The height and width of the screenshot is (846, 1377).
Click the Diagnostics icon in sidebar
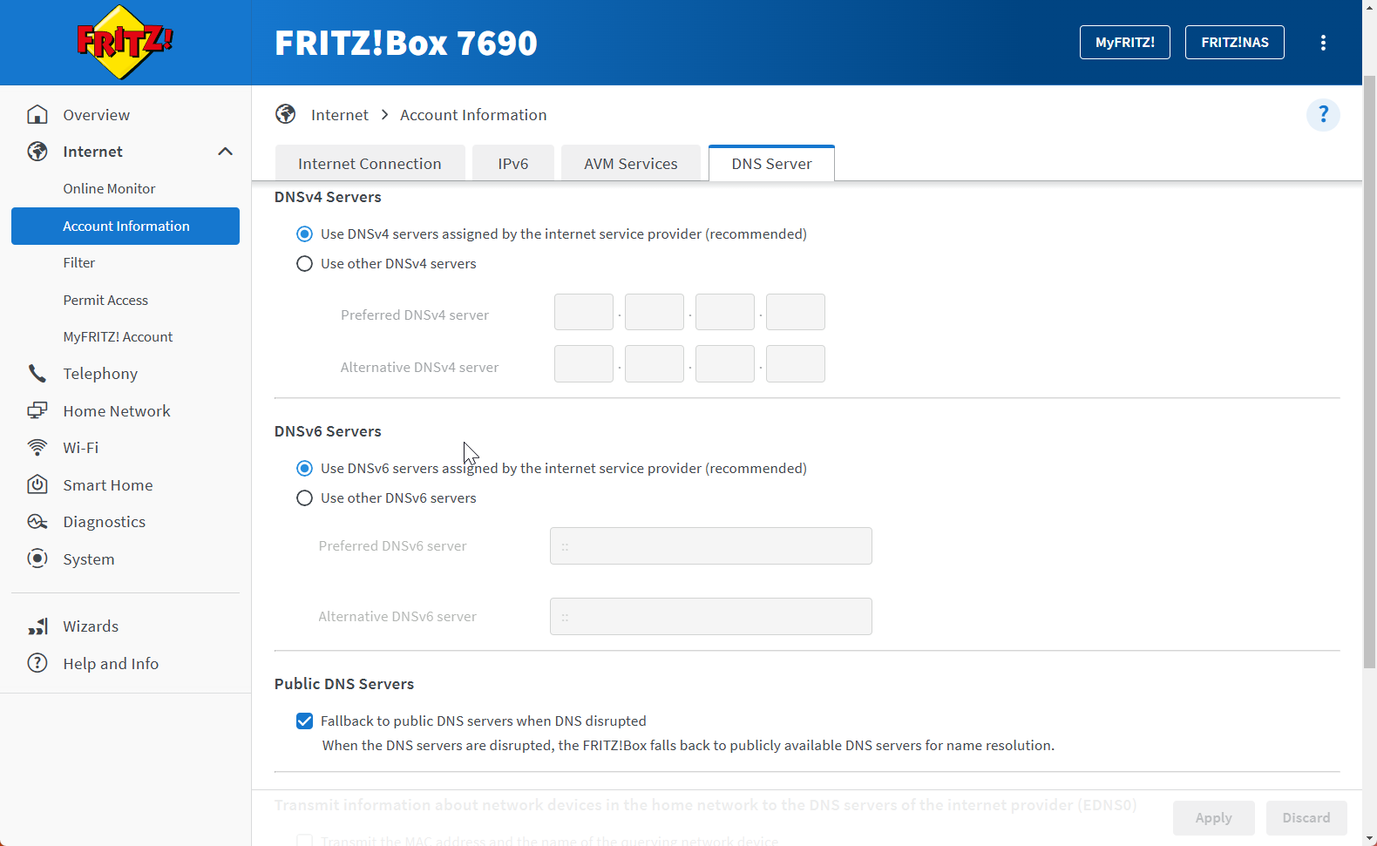(37, 522)
